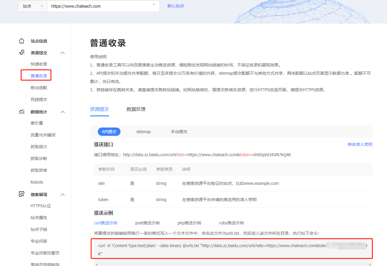Collapse the 数据统计 section chevron

click(x=62, y=112)
